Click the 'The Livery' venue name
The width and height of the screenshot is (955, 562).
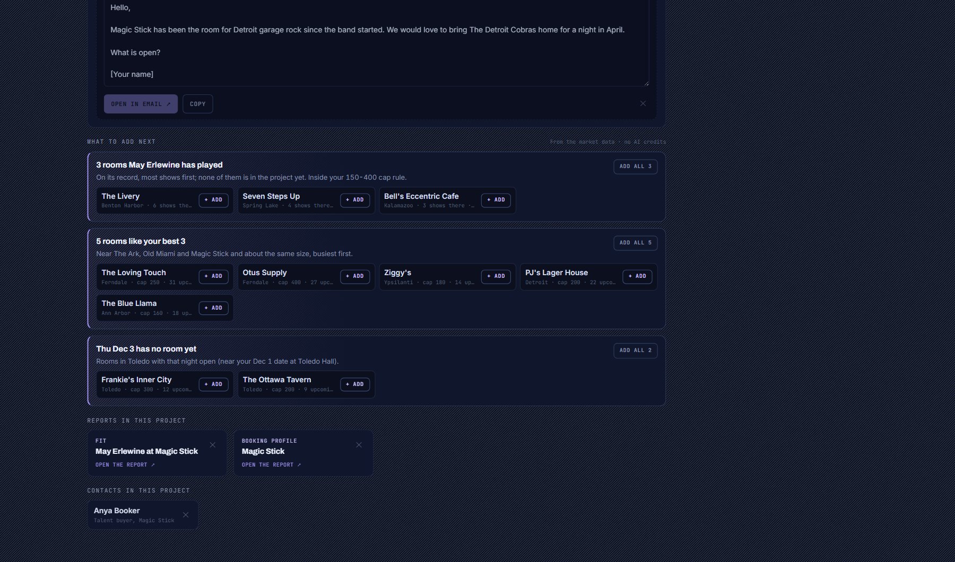pos(120,196)
